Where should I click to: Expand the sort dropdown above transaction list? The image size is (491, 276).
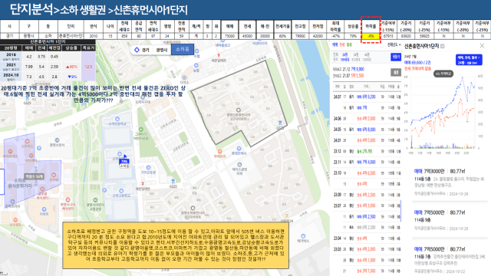tap(394, 45)
